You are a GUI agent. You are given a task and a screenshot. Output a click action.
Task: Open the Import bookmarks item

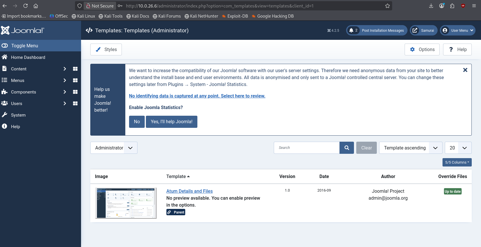tap(24, 16)
